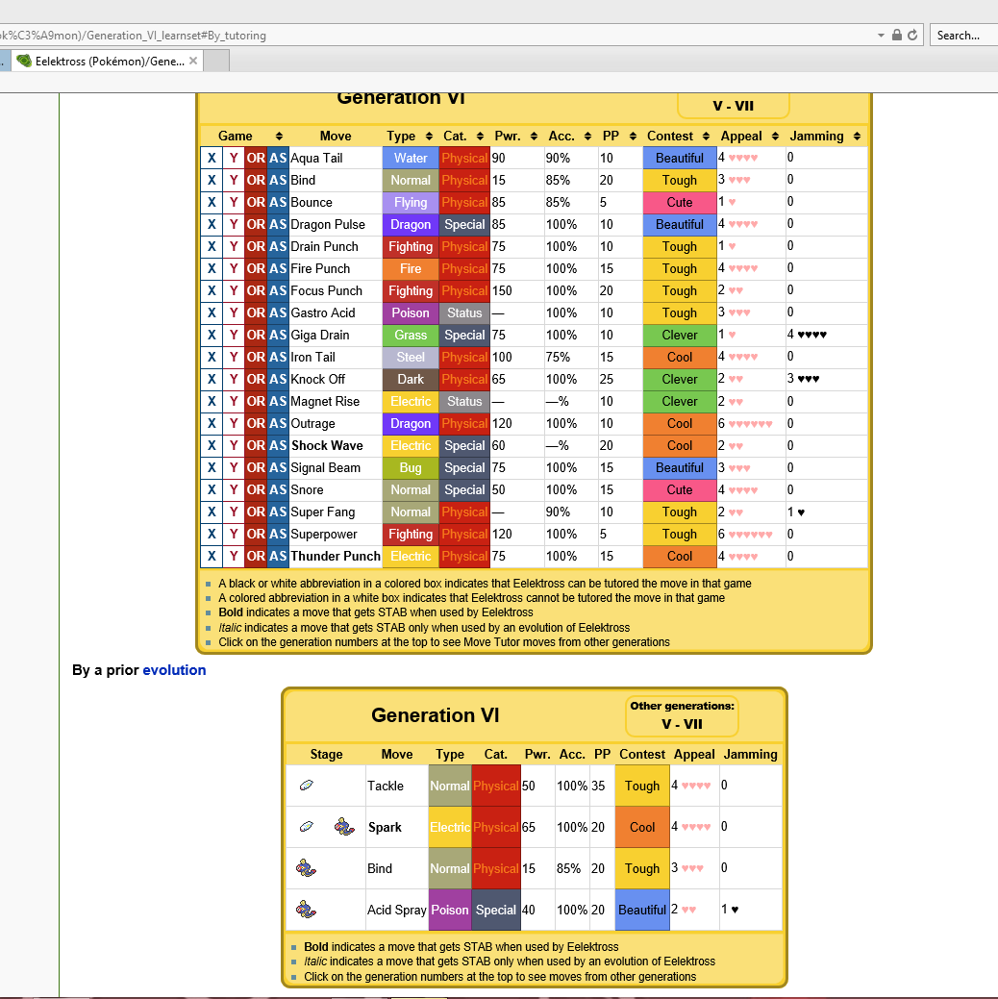This screenshot has height=999, width=998.
Task: Sort tutoring table by Type column
Action: [x=429, y=137]
